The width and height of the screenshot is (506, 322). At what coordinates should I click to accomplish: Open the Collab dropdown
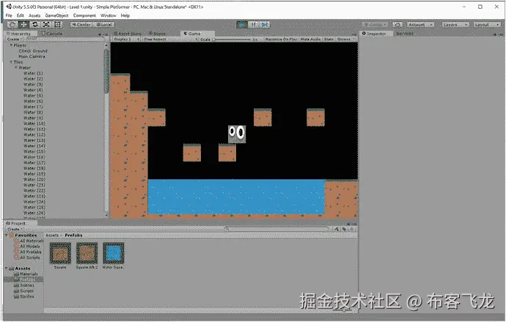[375, 24]
